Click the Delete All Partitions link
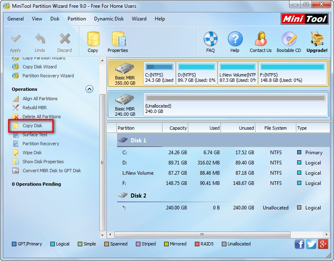The width and height of the screenshot is (334, 261). click(x=41, y=117)
